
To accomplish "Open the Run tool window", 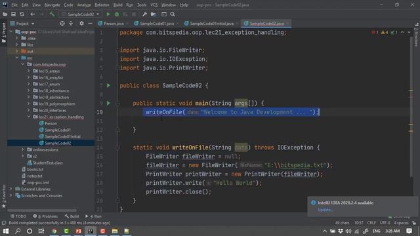I will tap(94, 216).
